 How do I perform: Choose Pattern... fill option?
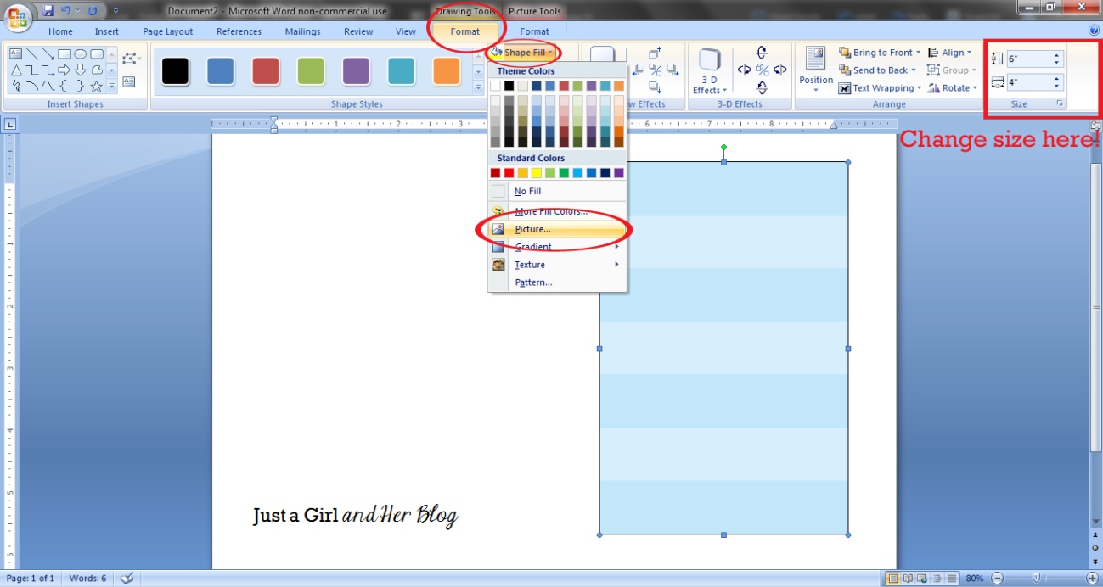557,282
